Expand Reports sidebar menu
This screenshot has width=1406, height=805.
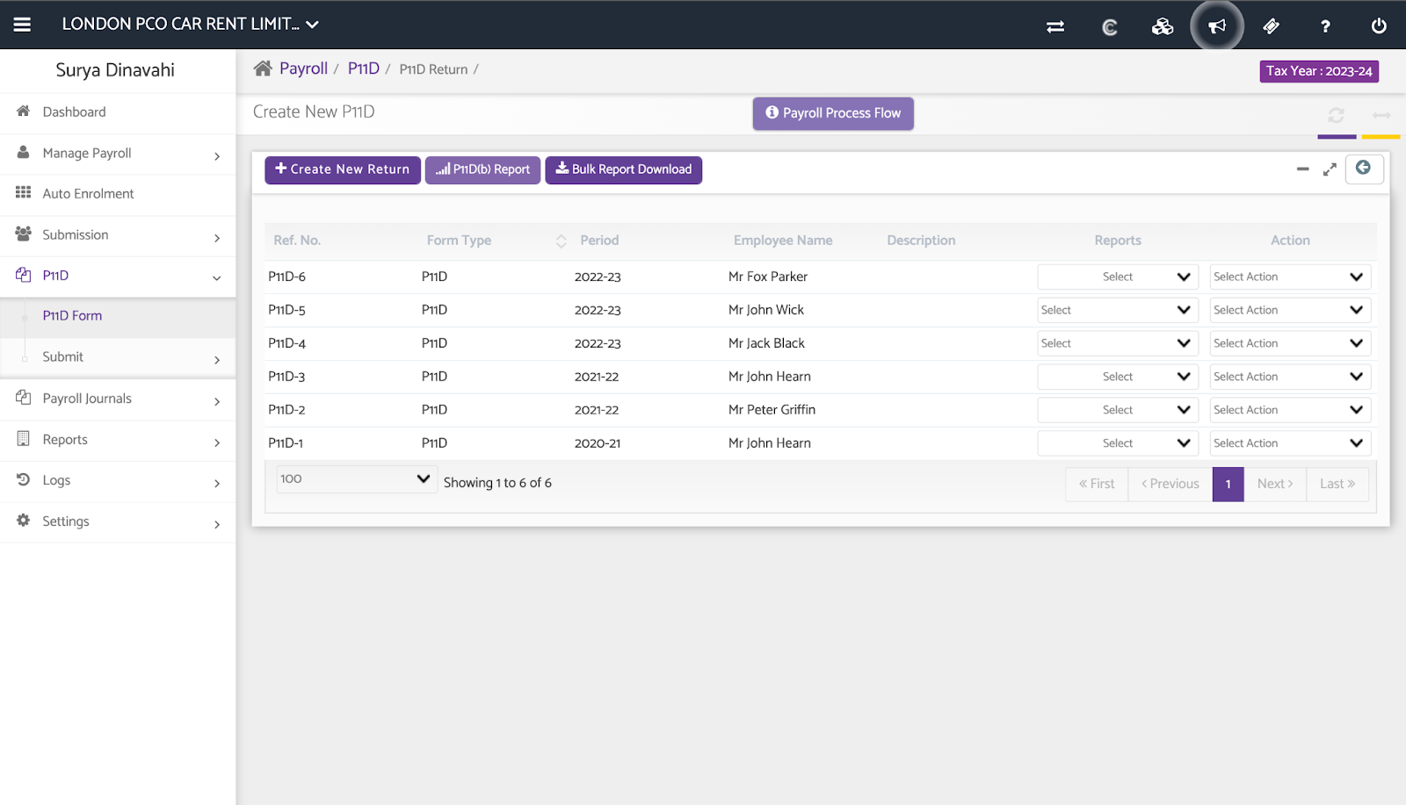click(x=118, y=440)
